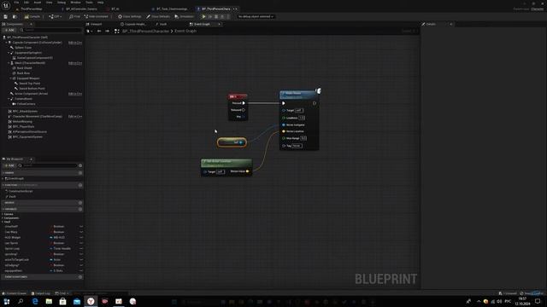
Task: Click Edit in C++ link for Capsule Component
Action: click(75, 43)
